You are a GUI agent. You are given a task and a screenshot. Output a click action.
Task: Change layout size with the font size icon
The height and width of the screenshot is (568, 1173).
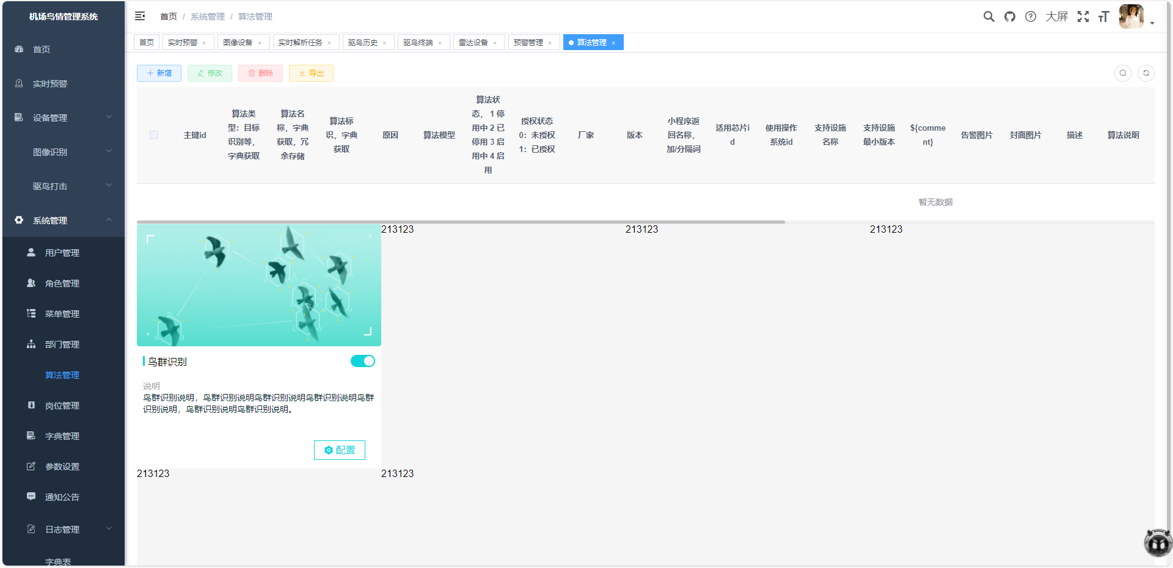[x=1103, y=16]
